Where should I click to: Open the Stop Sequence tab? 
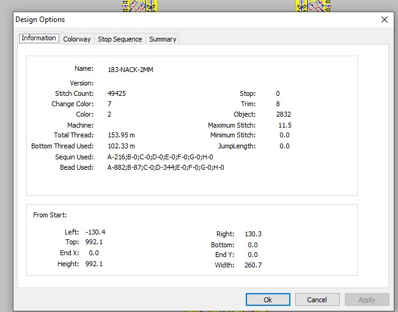click(120, 39)
